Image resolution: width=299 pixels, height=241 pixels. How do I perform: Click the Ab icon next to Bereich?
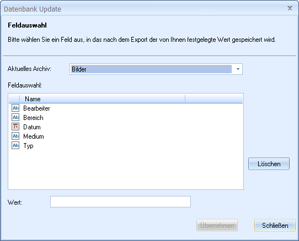15,117
